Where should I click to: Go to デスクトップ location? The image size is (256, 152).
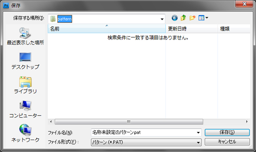(x=25, y=61)
